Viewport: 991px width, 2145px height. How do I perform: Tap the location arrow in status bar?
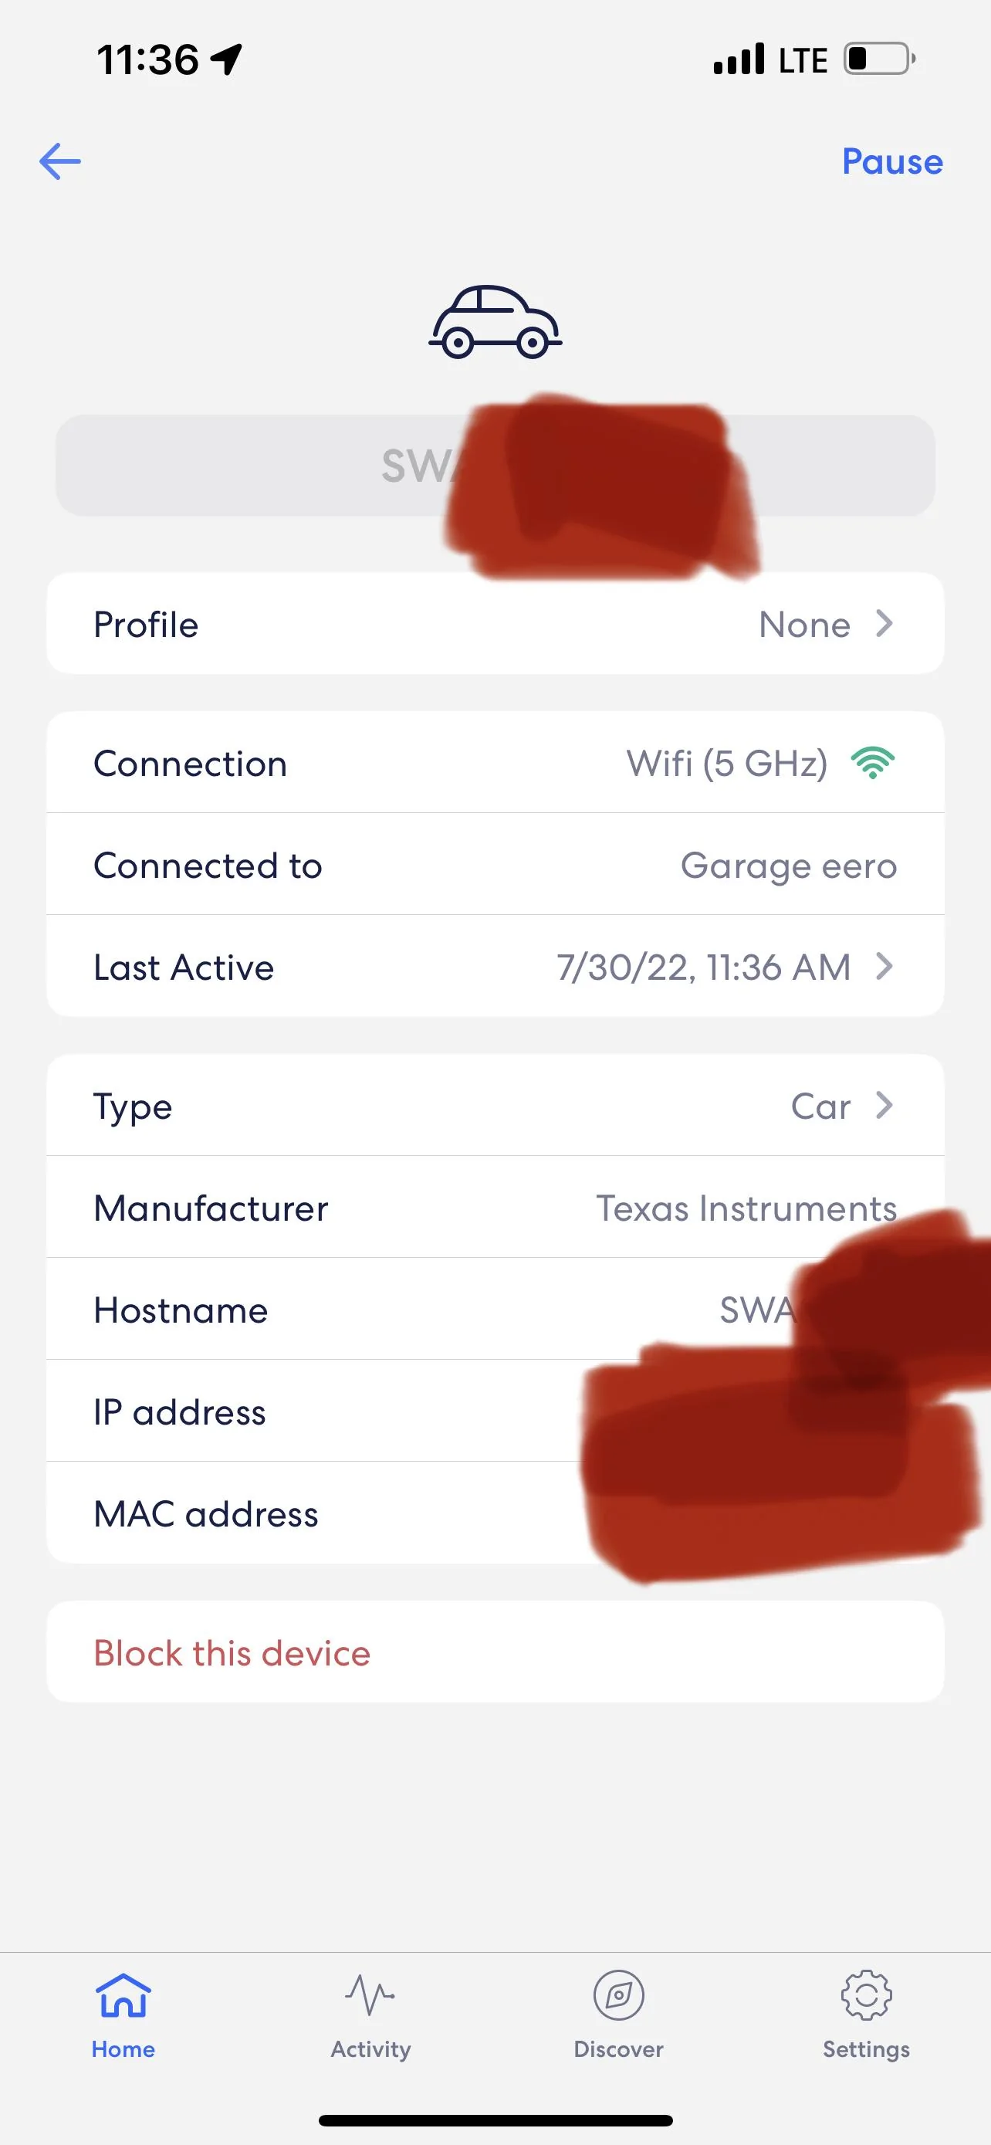(225, 59)
